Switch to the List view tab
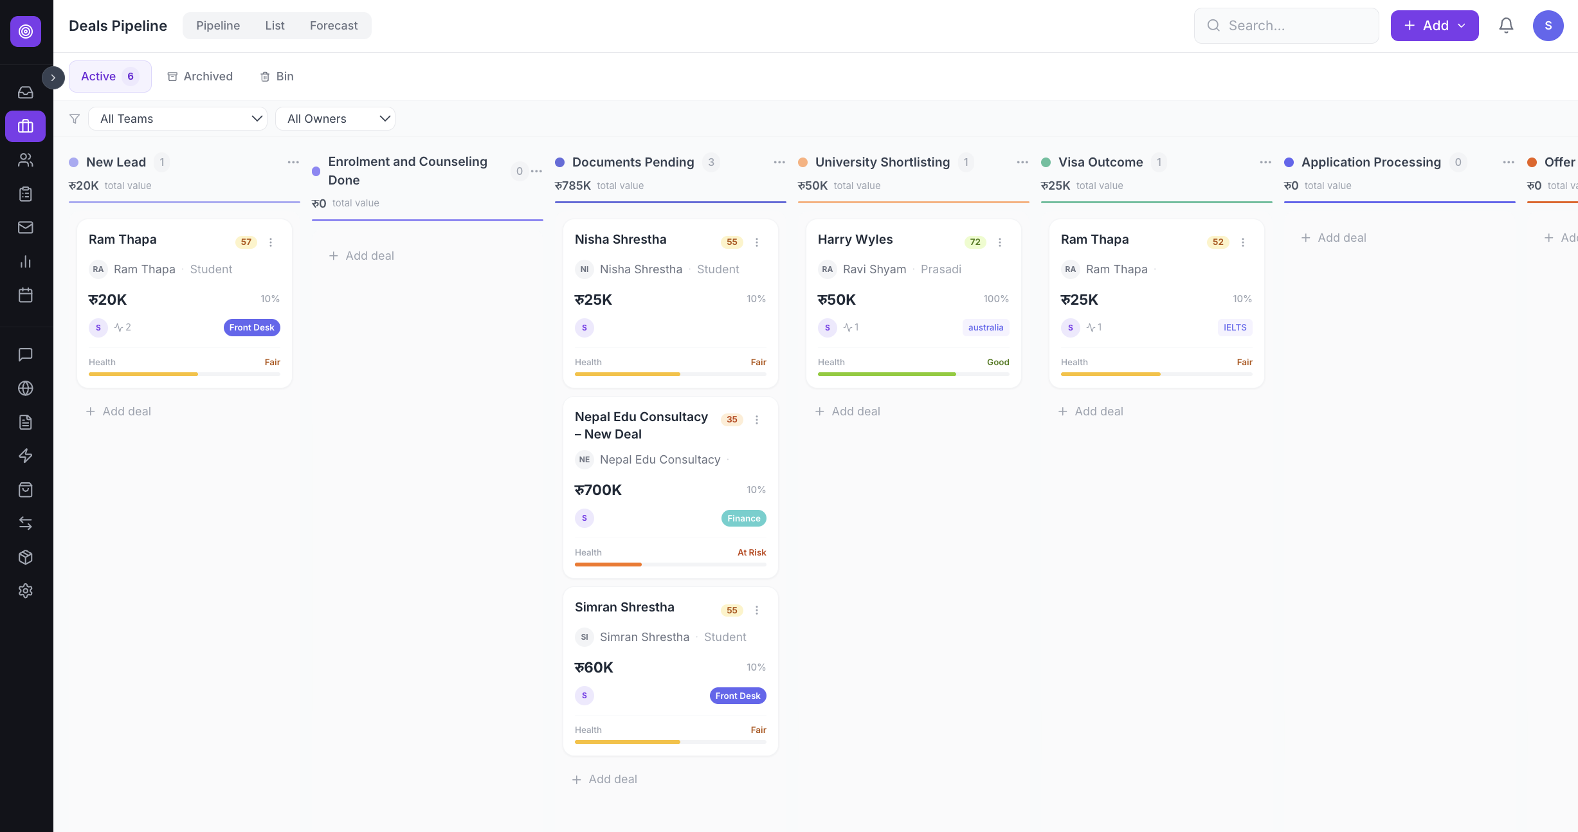This screenshot has width=1578, height=832. click(275, 26)
